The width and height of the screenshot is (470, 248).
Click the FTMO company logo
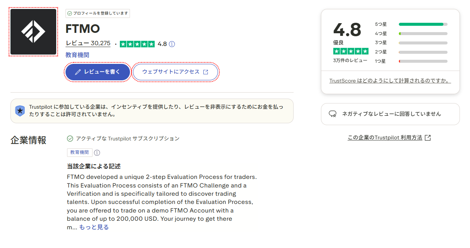point(33,32)
